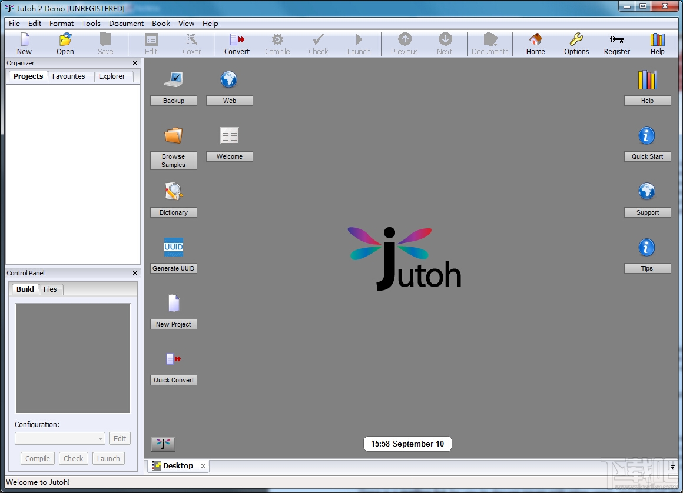Switch to the Files tab
Image resolution: width=683 pixels, height=493 pixels.
tap(50, 289)
